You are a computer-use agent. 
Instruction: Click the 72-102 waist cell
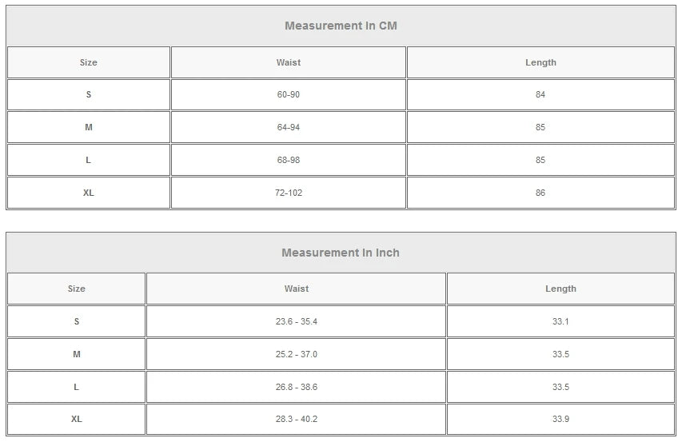(x=288, y=193)
